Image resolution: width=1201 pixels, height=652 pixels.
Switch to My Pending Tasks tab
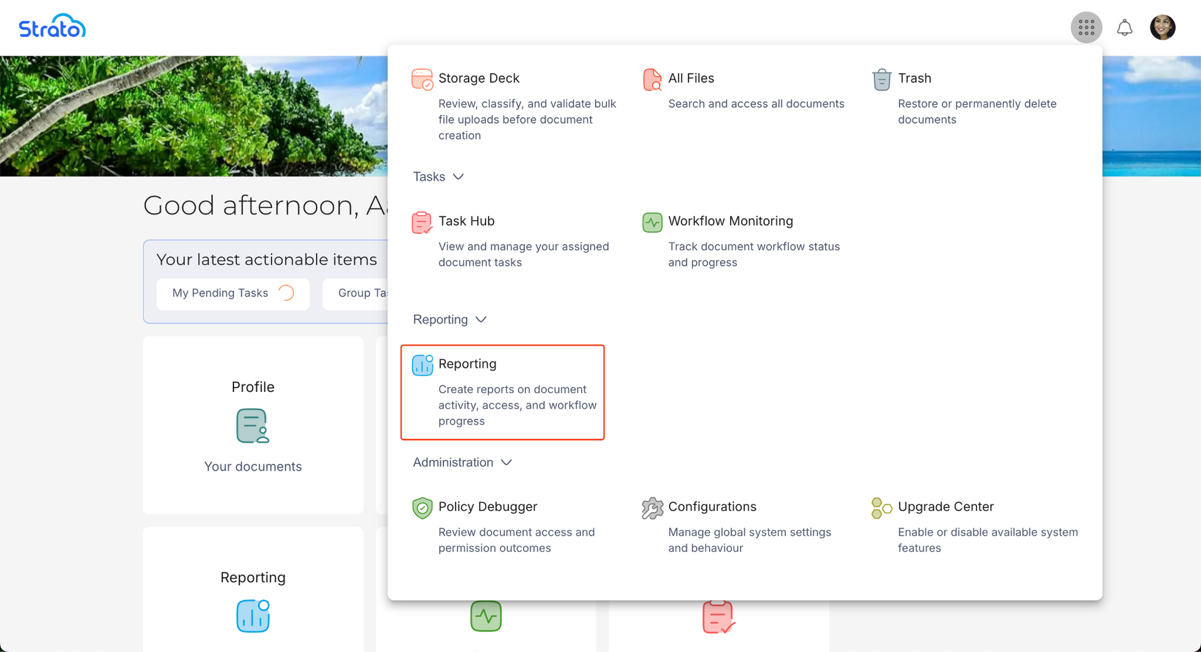point(232,293)
